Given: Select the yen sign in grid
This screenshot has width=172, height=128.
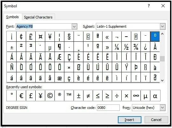Looking at the screenshot, I should (50, 37).
